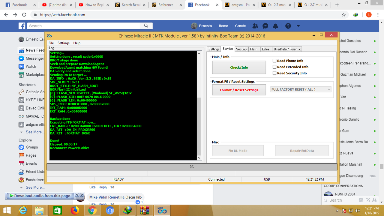Switch to the Extra tab
This screenshot has width=384, height=216.
point(265,49)
